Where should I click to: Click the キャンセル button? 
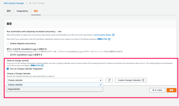pos(157,90)
